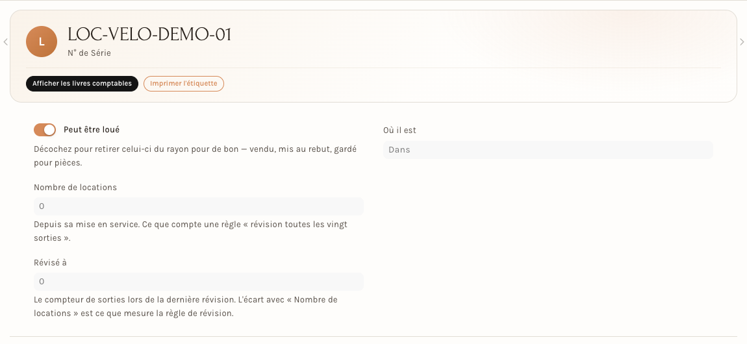Image resolution: width=747 pixels, height=344 pixels.
Task: Click the help text "Le compteur de sorties"
Action: coord(186,307)
